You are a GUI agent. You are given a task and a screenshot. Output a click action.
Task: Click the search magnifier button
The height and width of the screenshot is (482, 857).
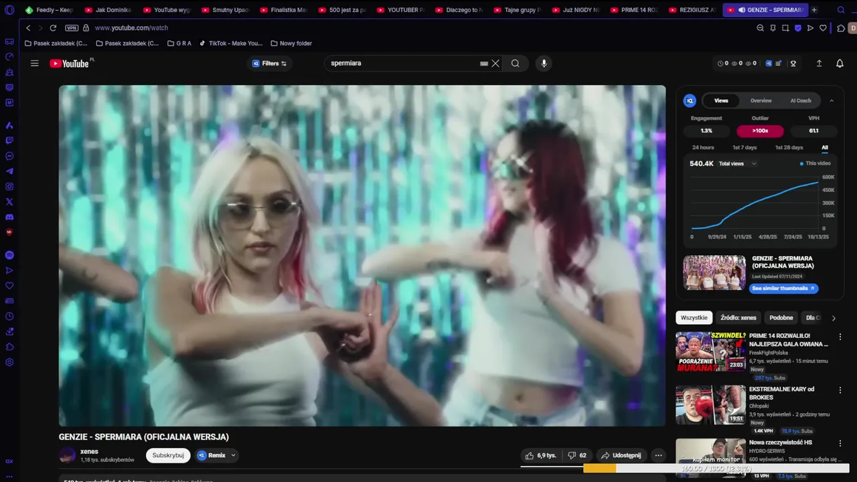click(515, 63)
